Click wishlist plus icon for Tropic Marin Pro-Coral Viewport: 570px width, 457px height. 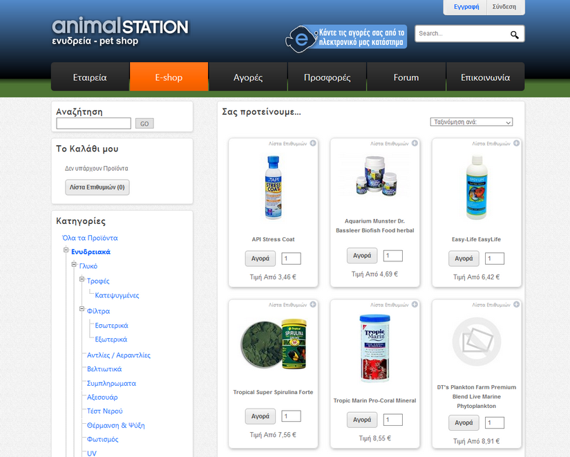[x=415, y=305]
